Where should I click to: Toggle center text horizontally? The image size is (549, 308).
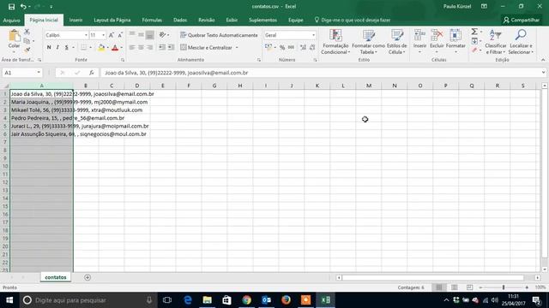click(x=141, y=47)
